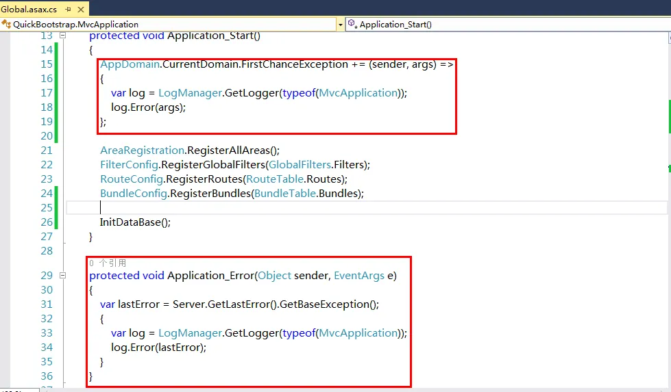This screenshot has width=671, height=392.
Task: Click the method icon beside Application_Start()
Action: coord(352,24)
